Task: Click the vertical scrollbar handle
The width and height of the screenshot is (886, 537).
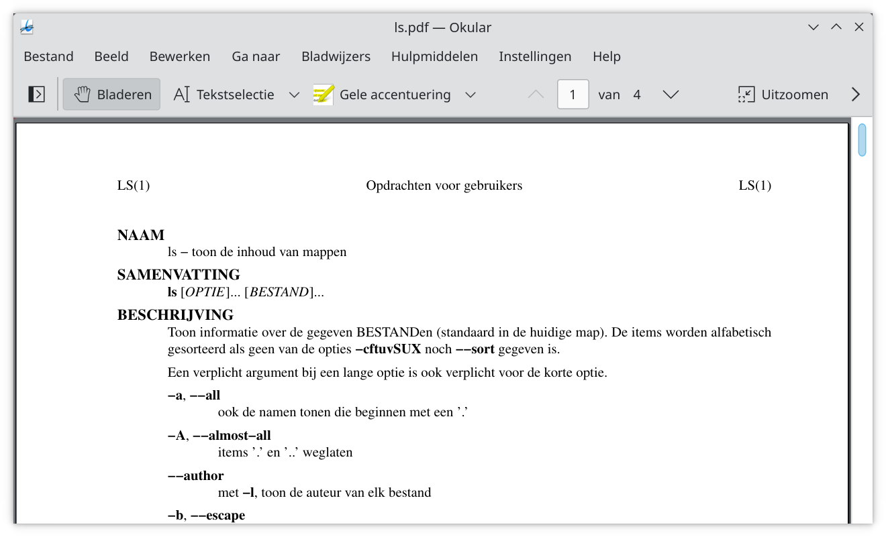Action: [862, 140]
